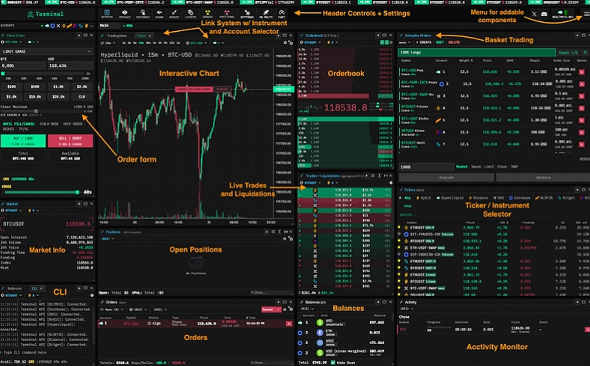Click the yellow Orders header icon

[x=208, y=14]
